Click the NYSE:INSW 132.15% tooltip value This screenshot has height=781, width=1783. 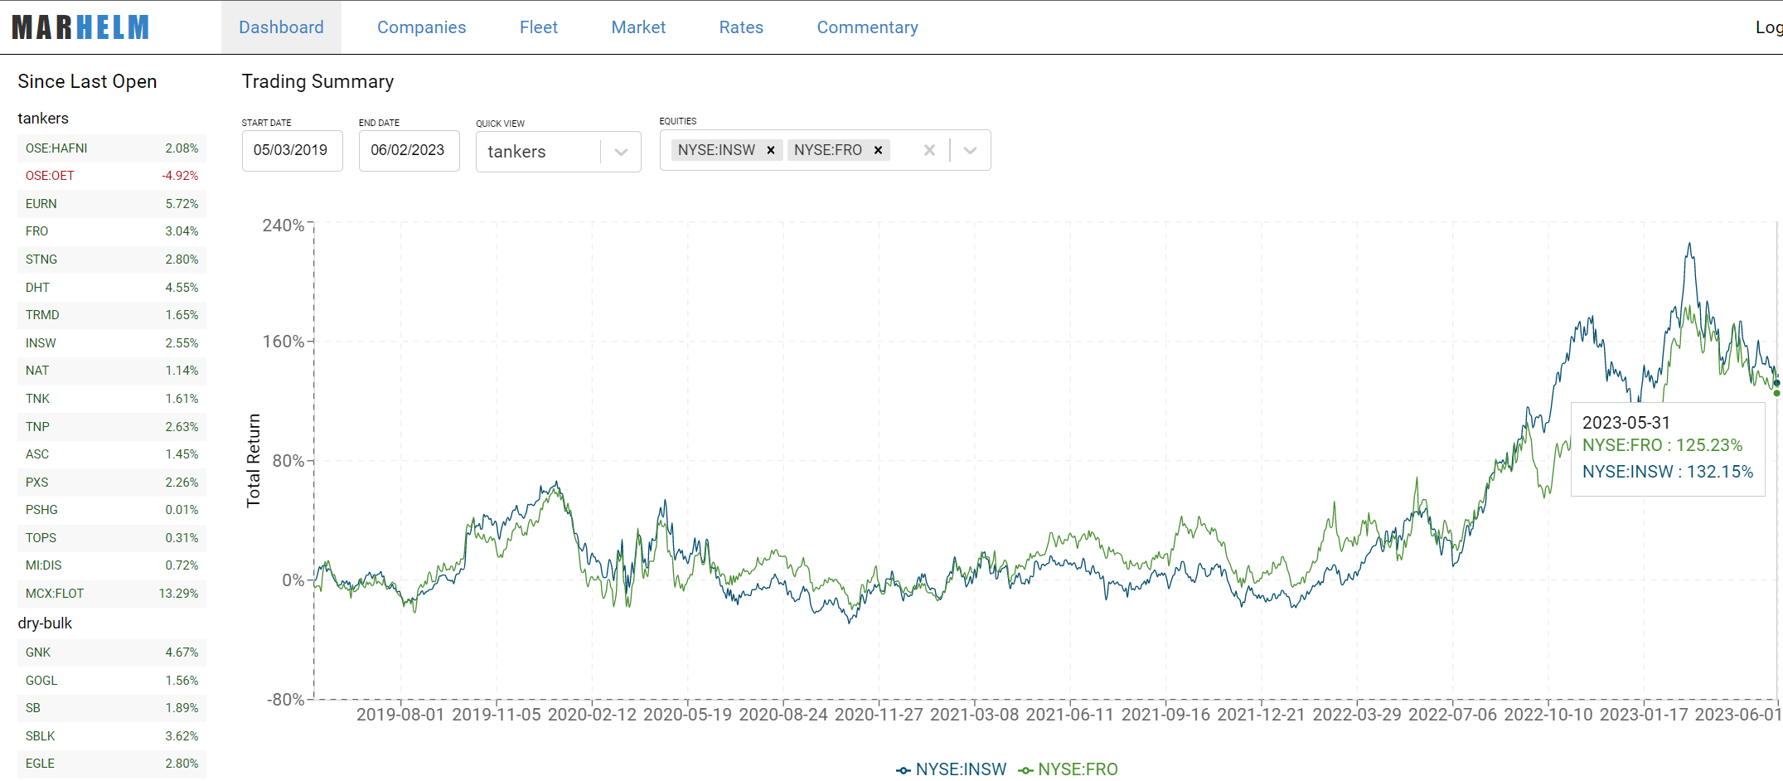tap(1667, 472)
